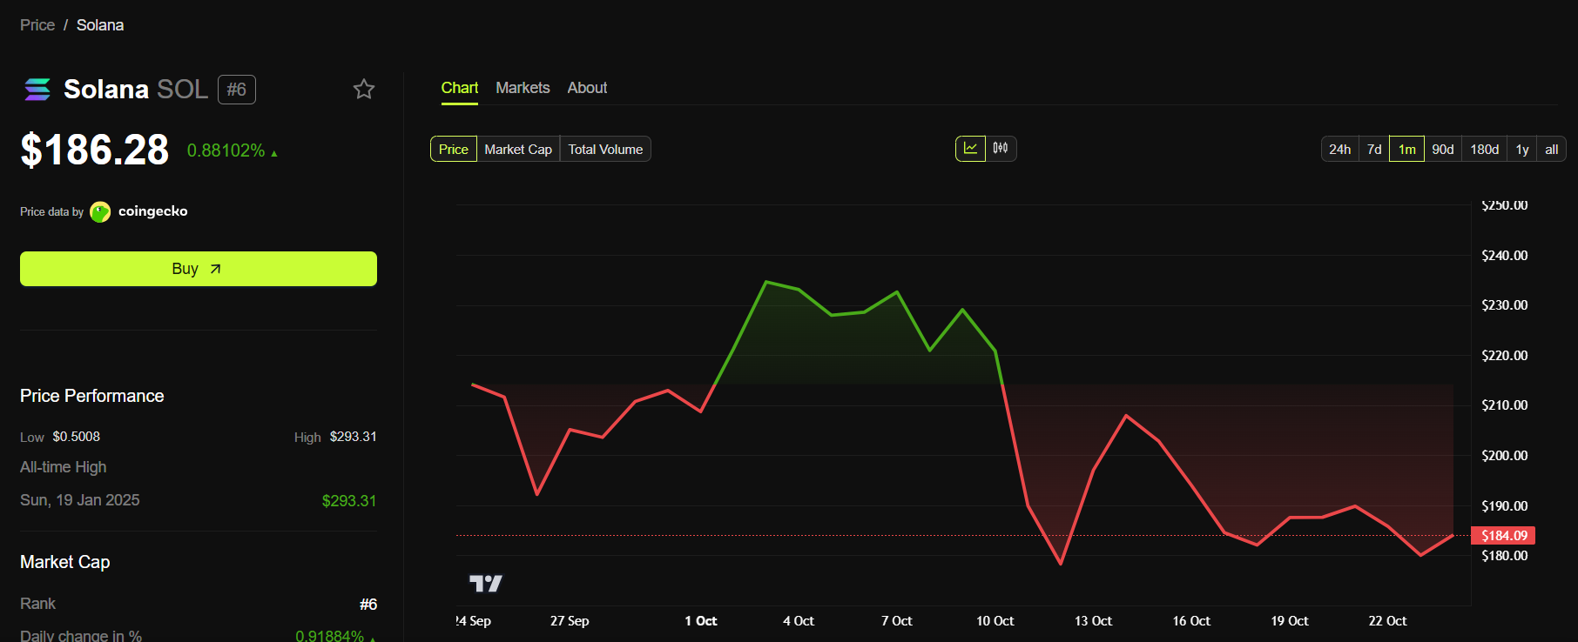
Task: Click the $220.00 price axis label
Action: tap(1504, 356)
